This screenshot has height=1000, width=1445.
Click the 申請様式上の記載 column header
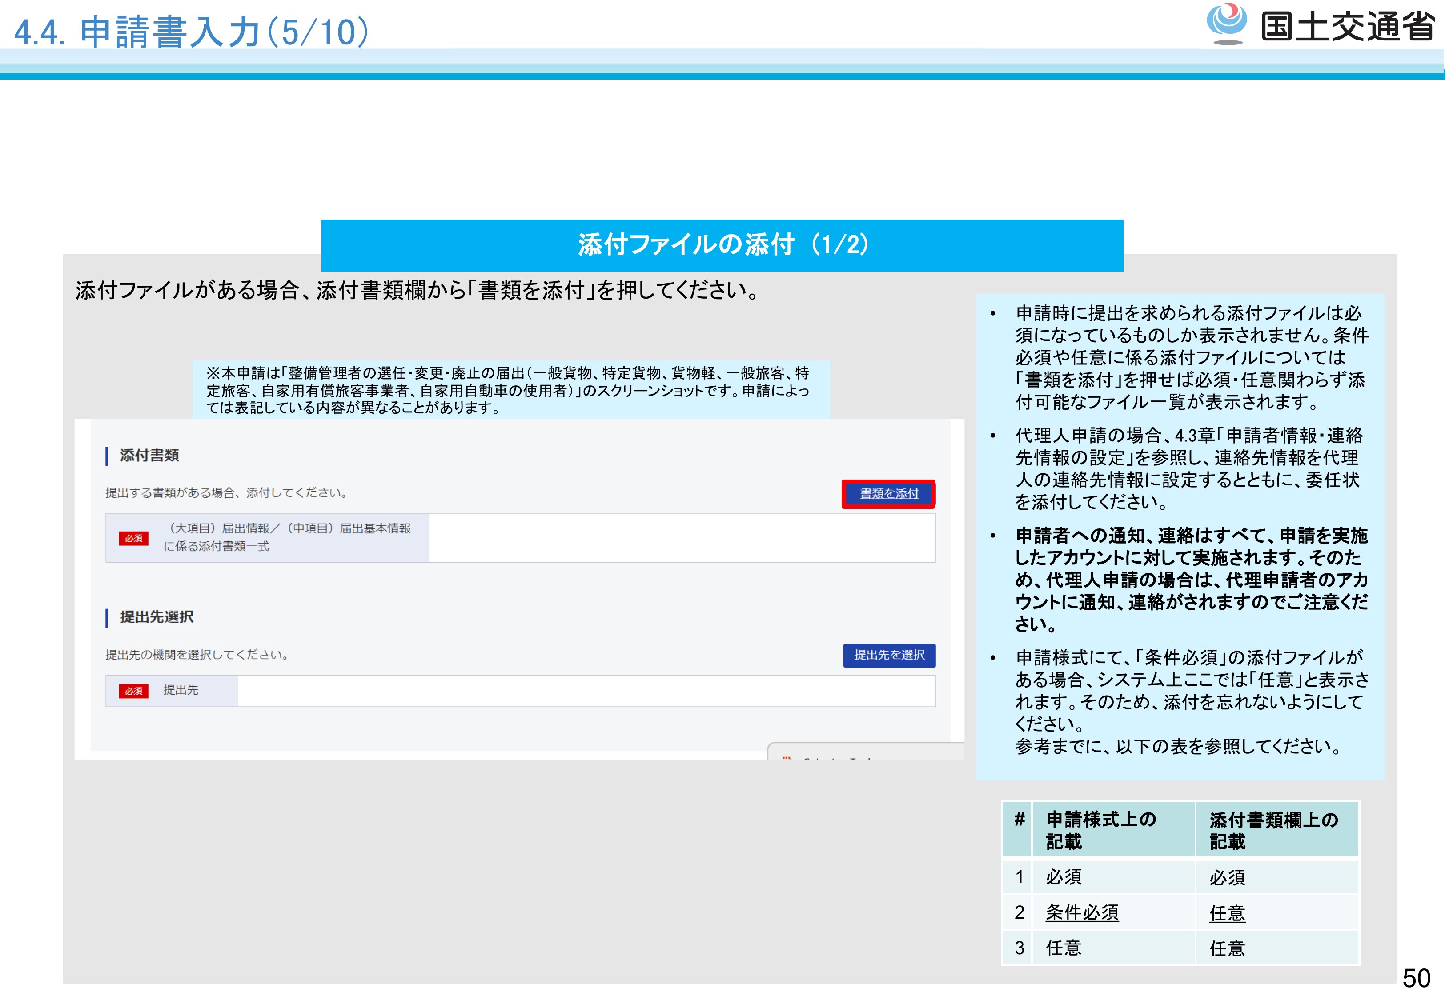pos(1100,830)
